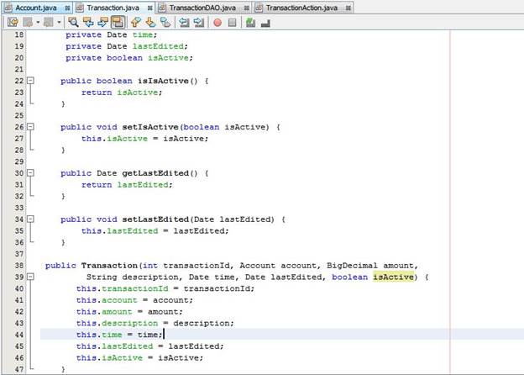Click the setLastEdited method name
The height and width of the screenshot is (375, 524).
coord(155,219)
